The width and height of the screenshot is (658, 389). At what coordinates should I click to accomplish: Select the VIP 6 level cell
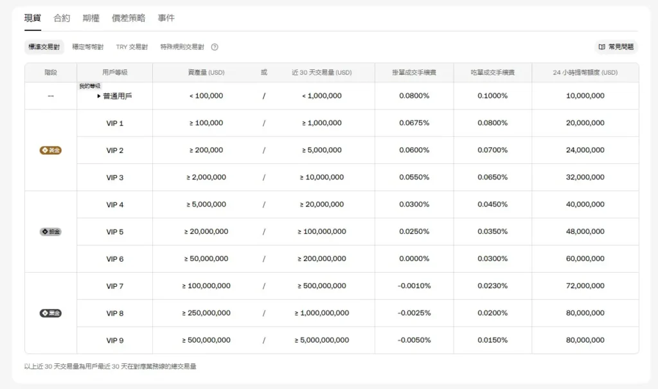coord(114,259)
